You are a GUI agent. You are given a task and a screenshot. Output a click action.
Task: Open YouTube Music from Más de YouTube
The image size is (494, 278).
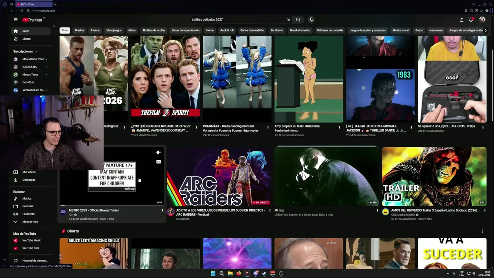pyautogui.click(x=30, y=240)
